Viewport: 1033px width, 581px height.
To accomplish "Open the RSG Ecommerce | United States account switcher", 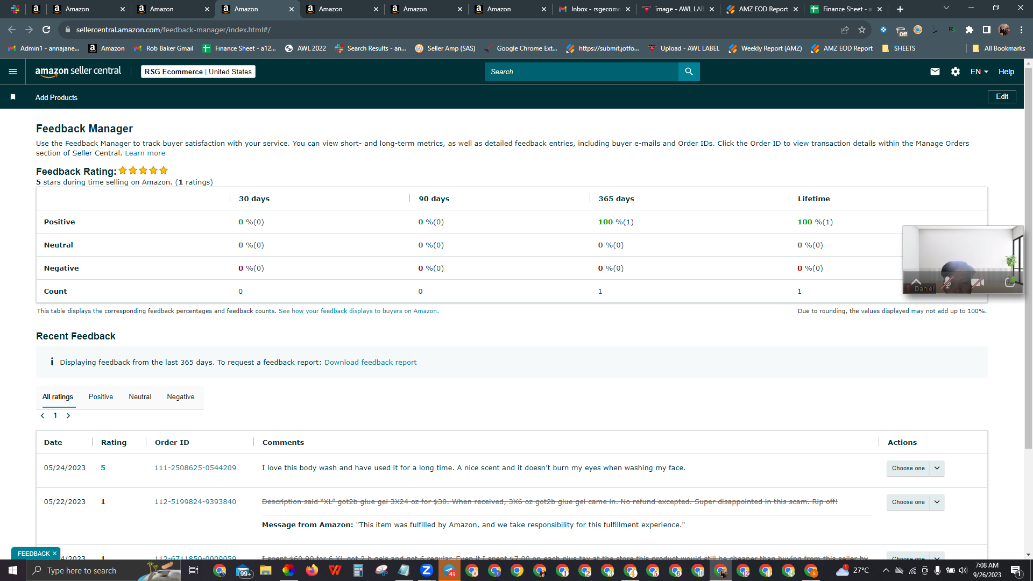I will (198, 72).
